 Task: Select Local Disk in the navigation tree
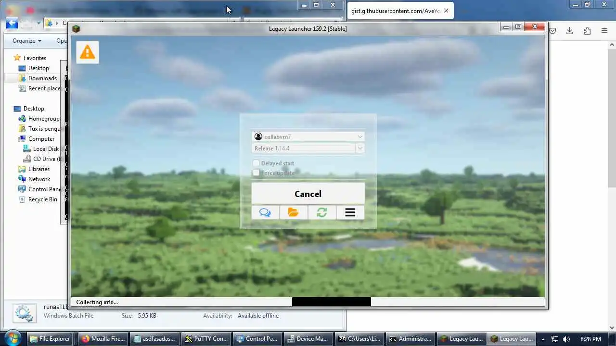pyautogui.click(x=46, y=148)
